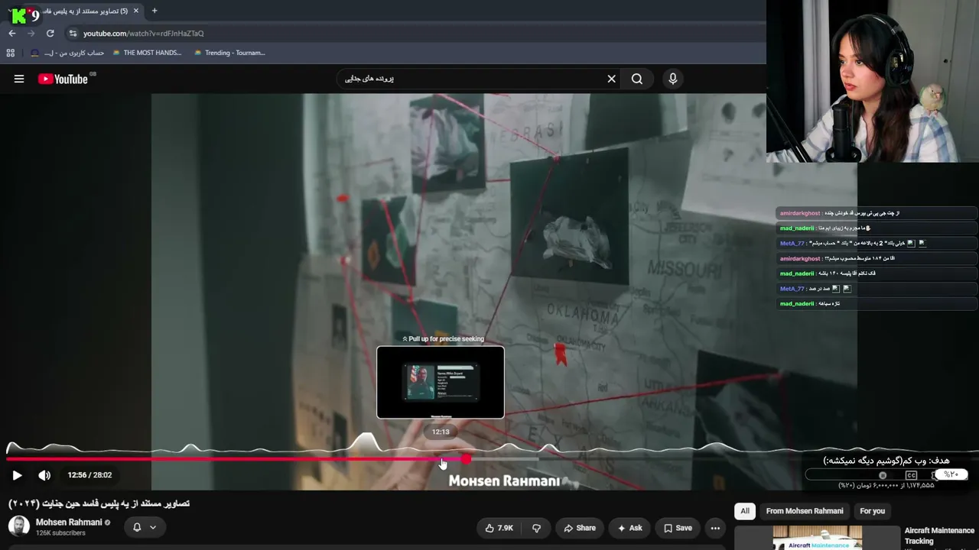Click the youtube.com address bar URL

[x=143, y=34]
